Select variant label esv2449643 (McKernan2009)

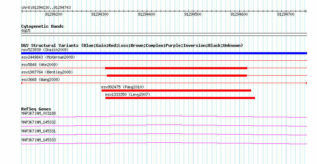pos(48,57)
